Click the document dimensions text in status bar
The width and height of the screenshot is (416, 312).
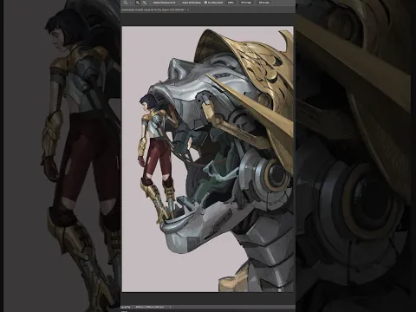150,307
